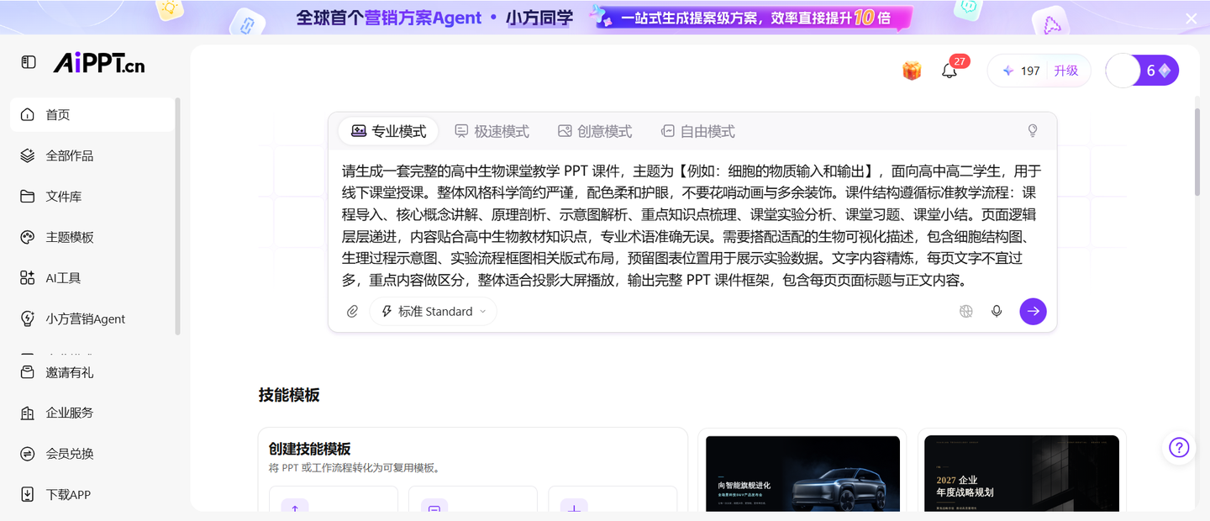Screen dimensions: 1210x521
Task: Start voice input with microphone icon
Action: pos(997,311)
